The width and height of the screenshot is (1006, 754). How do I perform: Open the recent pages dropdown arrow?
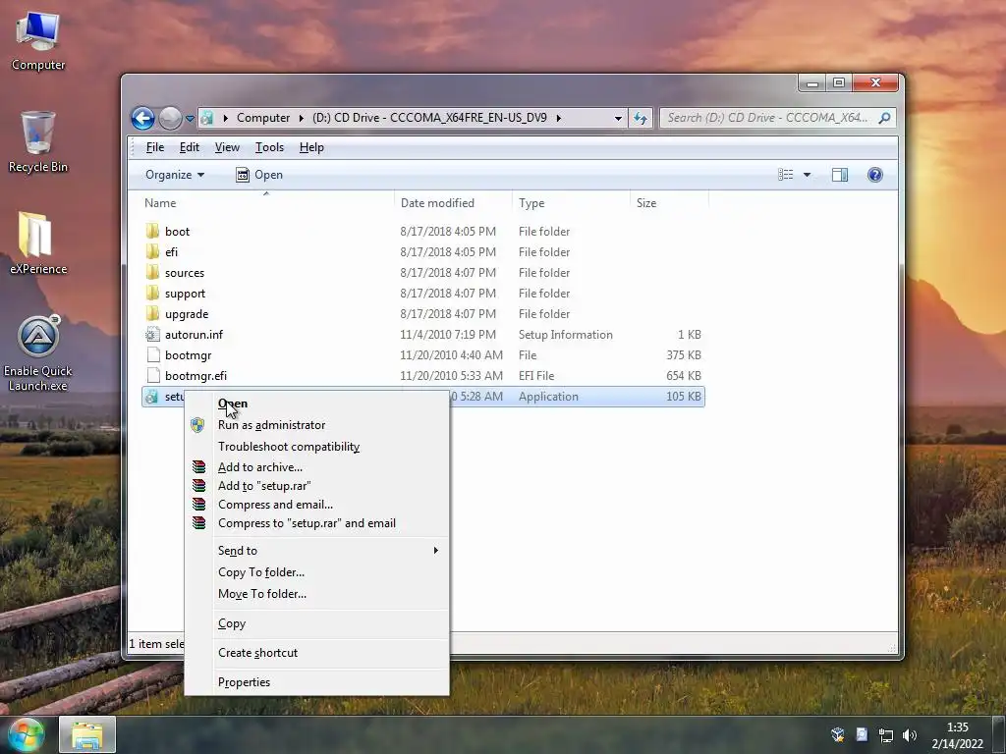190,119
